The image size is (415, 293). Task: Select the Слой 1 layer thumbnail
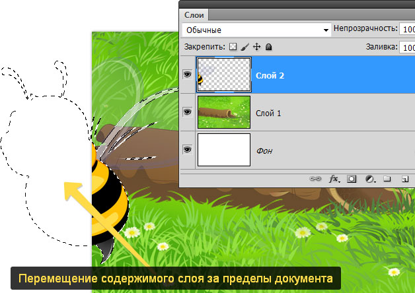point(224,112)
